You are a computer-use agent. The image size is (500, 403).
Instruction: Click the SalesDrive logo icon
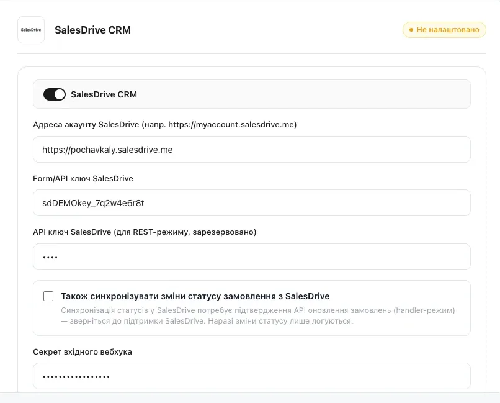[x=31, y=30]
